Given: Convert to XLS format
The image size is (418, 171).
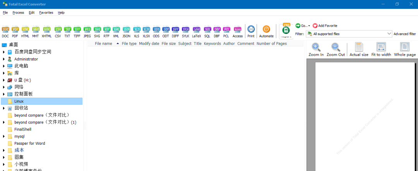Looking at the screenshot, I should [x=137, y=32].
